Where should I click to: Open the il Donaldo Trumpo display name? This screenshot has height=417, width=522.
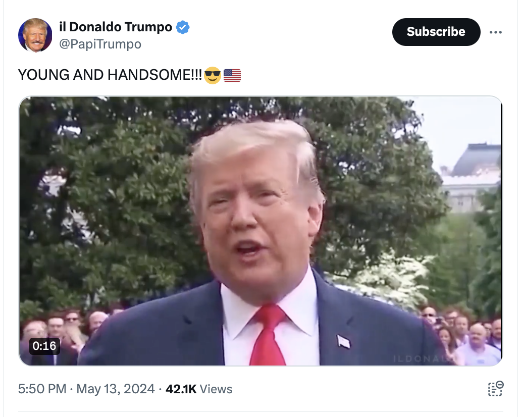click(x=116, y=27)
